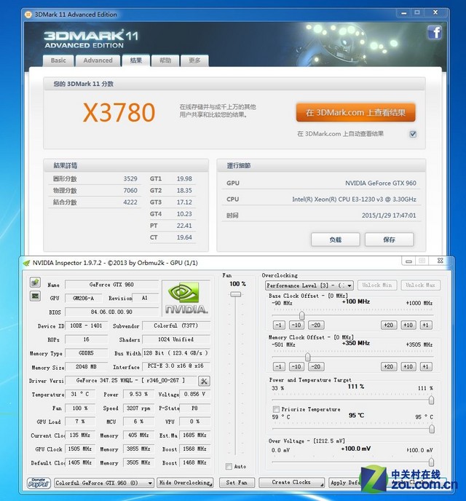Screen dimensions: 466x501
Task: Minimize the 3DMark 11 window
Action: click(x=403, y=13)
